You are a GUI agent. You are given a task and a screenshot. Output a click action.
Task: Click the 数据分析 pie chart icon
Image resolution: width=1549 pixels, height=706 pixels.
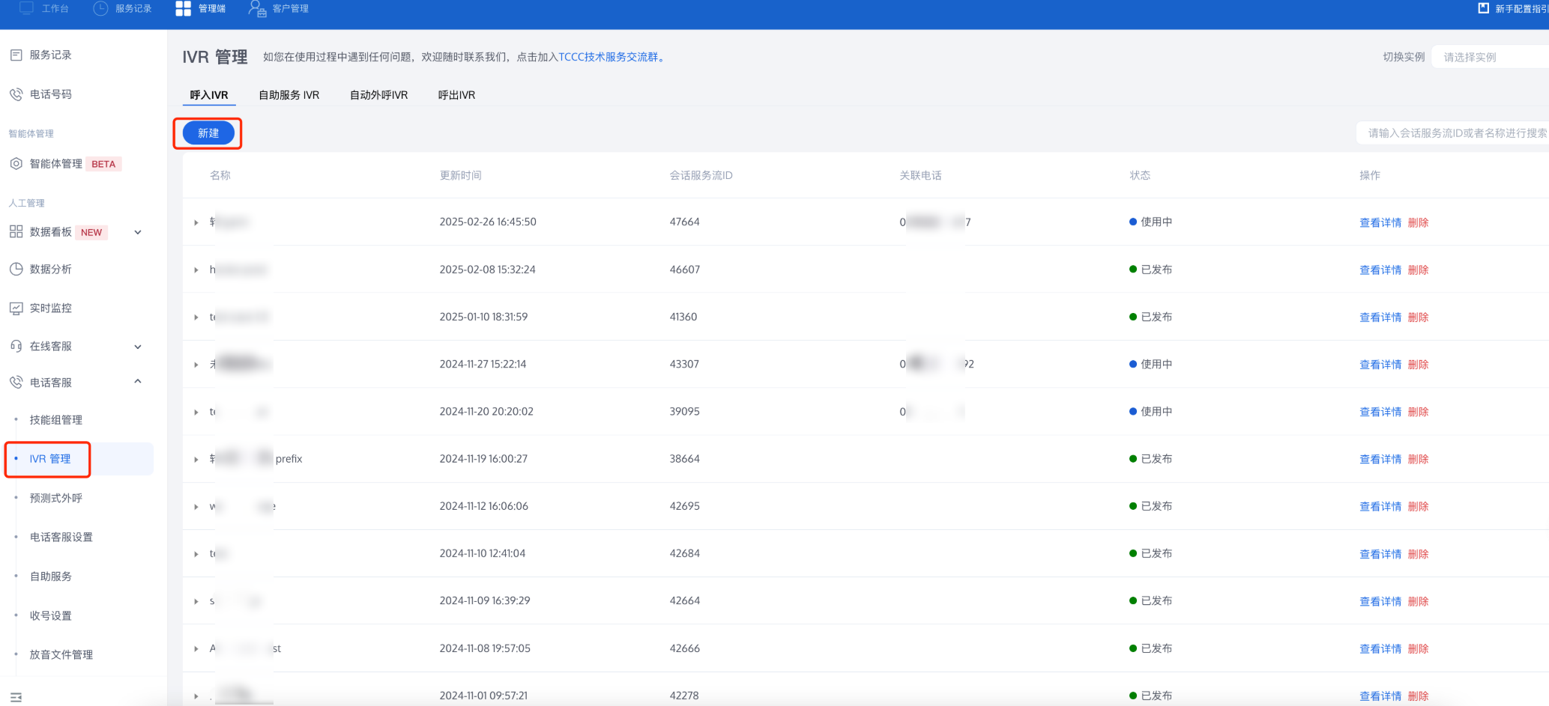pos(16,269)
